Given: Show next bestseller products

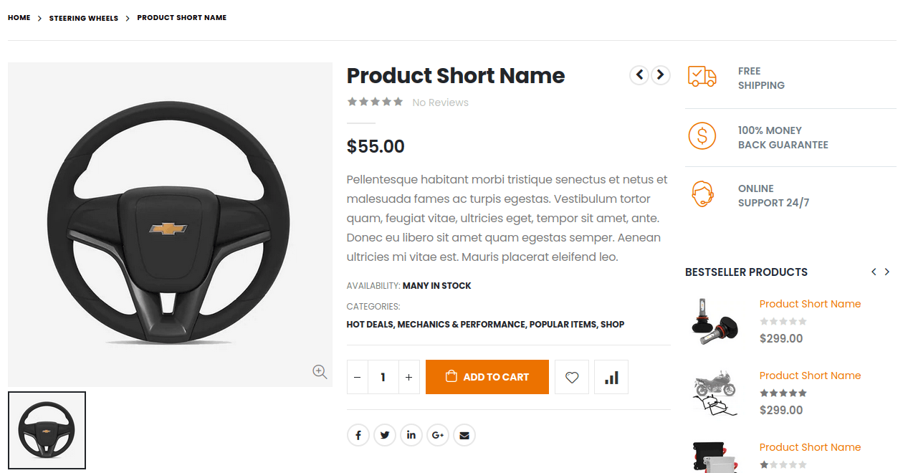Looking at the screenshot, I should point(887,272).
